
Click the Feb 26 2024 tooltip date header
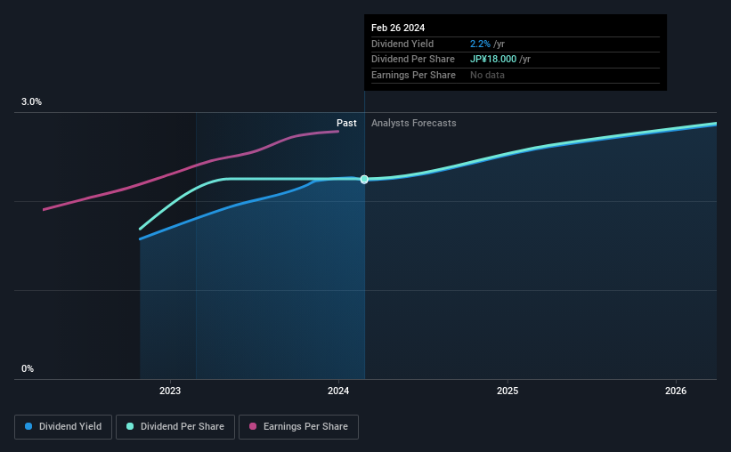pos(398,28)
